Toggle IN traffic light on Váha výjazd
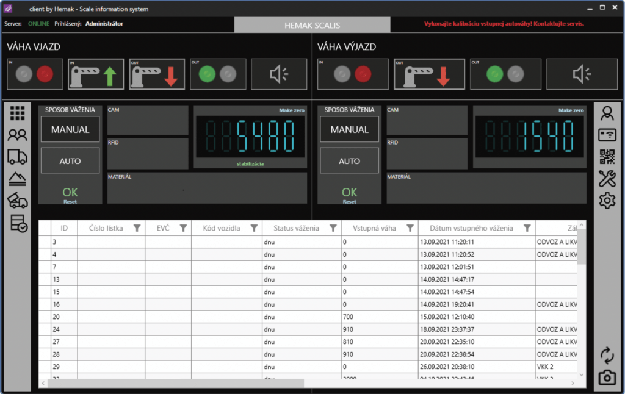Screen dimensions: 625x394 [x=353, y=74]
